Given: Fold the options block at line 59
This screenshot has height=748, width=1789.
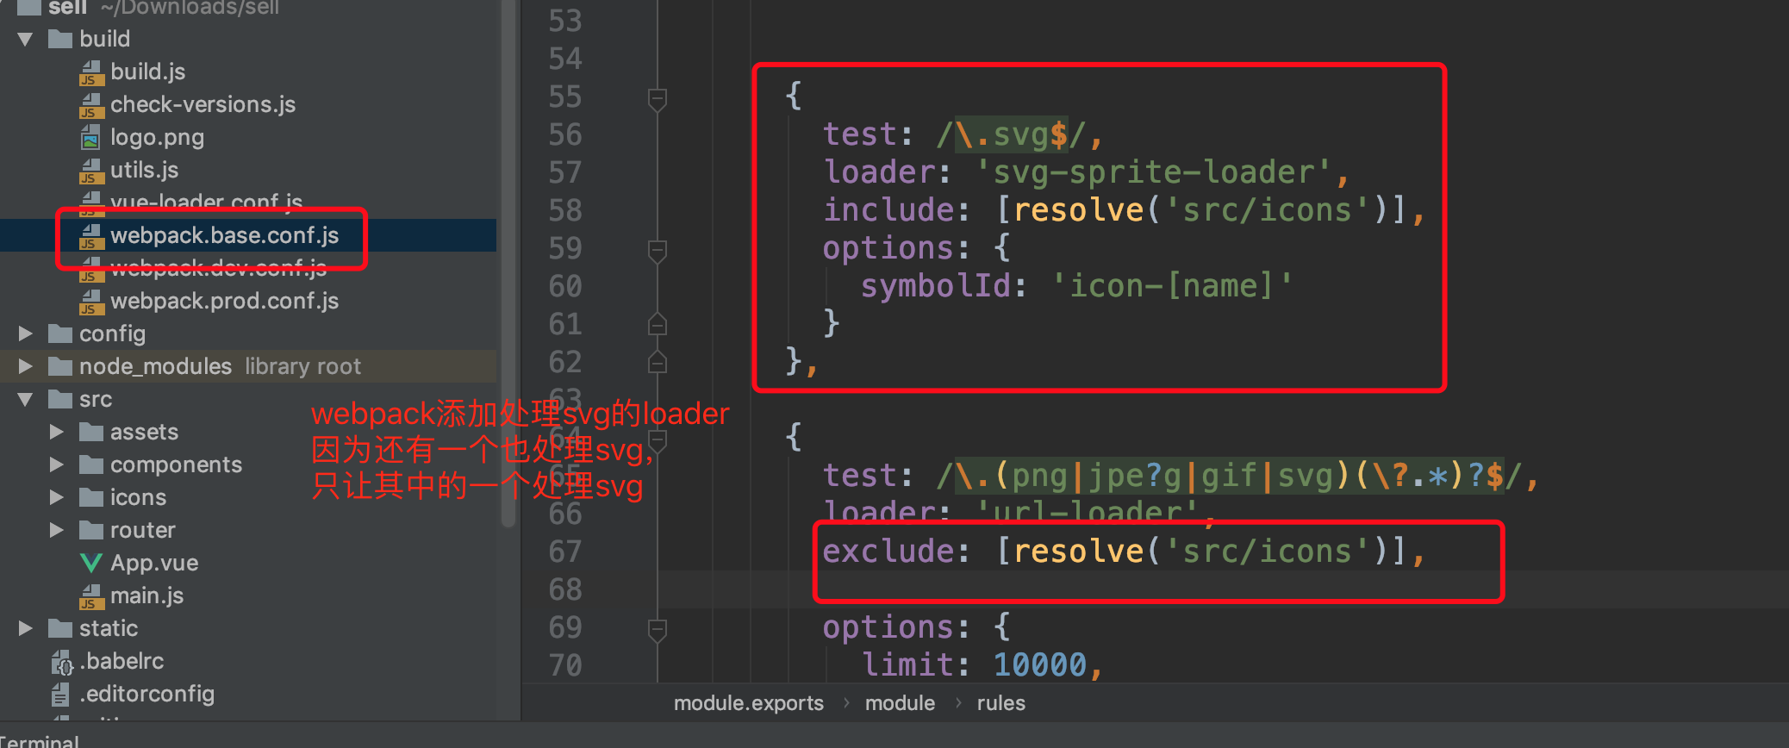Looking at the screenshot, I should click(x=657, y=251).
